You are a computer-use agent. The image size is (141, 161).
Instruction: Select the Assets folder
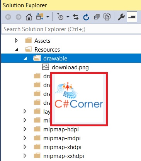pos(42,41)
